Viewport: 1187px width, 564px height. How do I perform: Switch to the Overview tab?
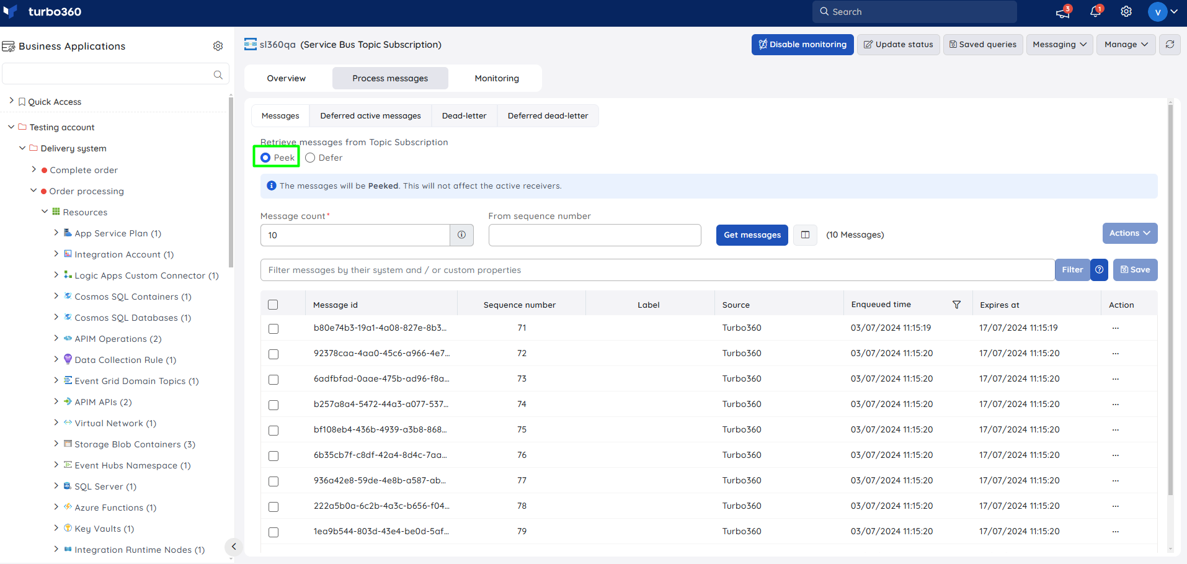[x=287, y=78]
